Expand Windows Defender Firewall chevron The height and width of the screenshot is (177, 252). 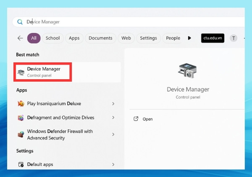(113, 134)
